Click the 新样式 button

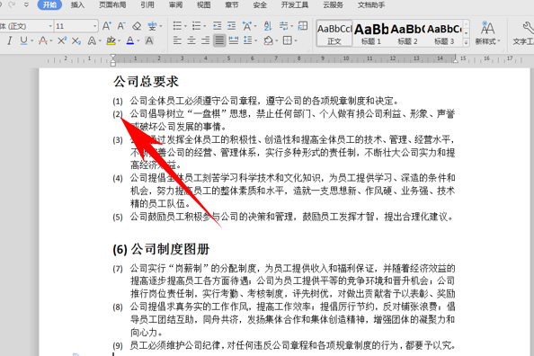[487, 33]
